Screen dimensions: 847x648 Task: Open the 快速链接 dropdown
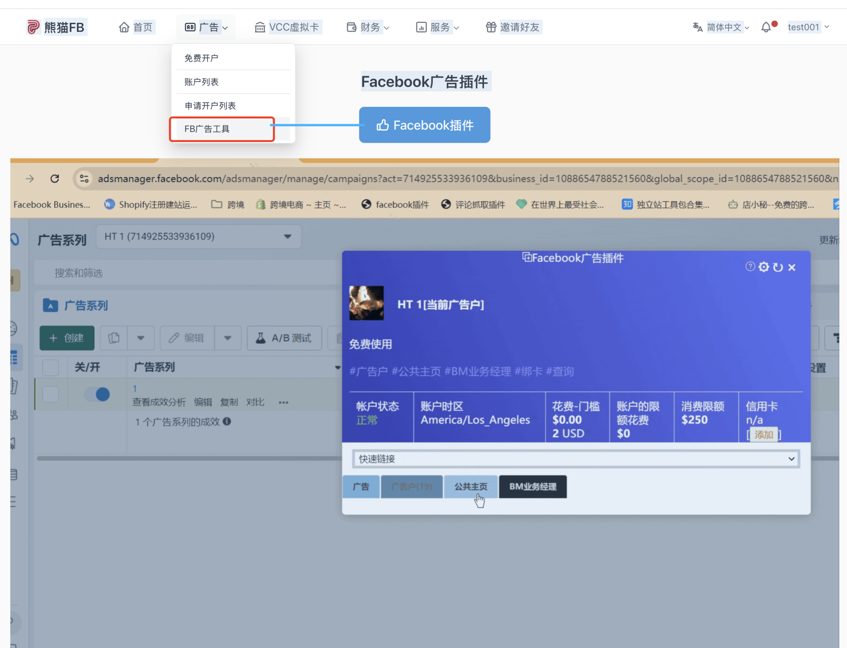point(576,458)
